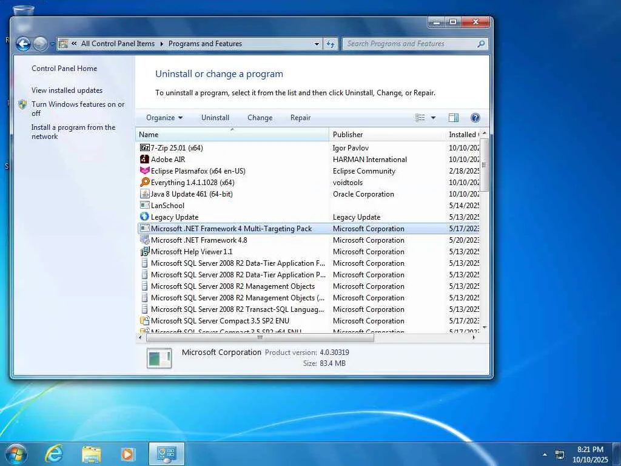Sort by the Name column header
Image resolution: width=621 pixels, height=466 pixels.
(232, 134)
